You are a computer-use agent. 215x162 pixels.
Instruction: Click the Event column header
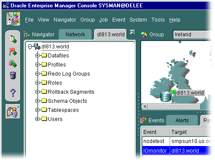pos(156,132)
